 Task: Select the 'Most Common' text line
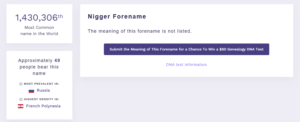pyautogui.click(x=39, y=27)
